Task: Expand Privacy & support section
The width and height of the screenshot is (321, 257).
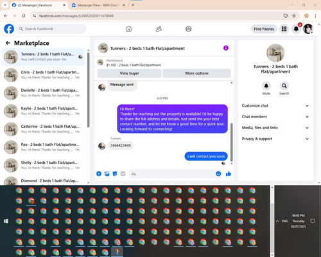Action: [x=275, y=139]
